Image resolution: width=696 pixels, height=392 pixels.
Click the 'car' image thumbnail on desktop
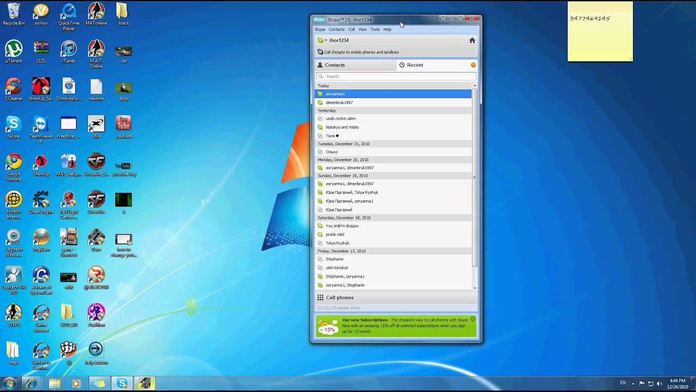(123, 52)
